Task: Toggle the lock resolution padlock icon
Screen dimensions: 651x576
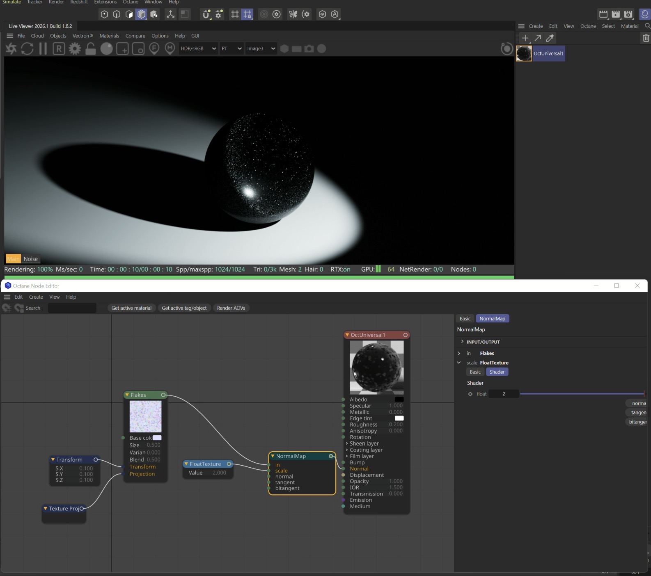Action: point(90,49)
